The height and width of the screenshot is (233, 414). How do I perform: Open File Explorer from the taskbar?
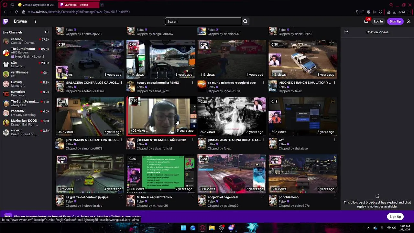212,228
